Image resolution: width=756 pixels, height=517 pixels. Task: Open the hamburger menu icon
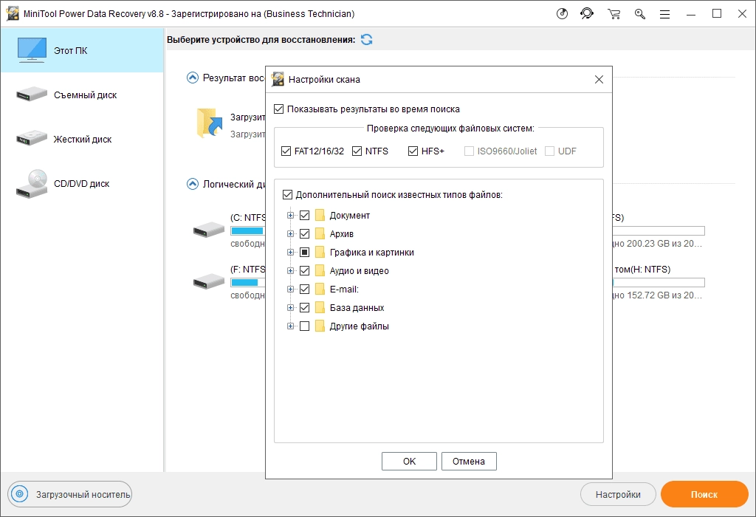[665, 15]
